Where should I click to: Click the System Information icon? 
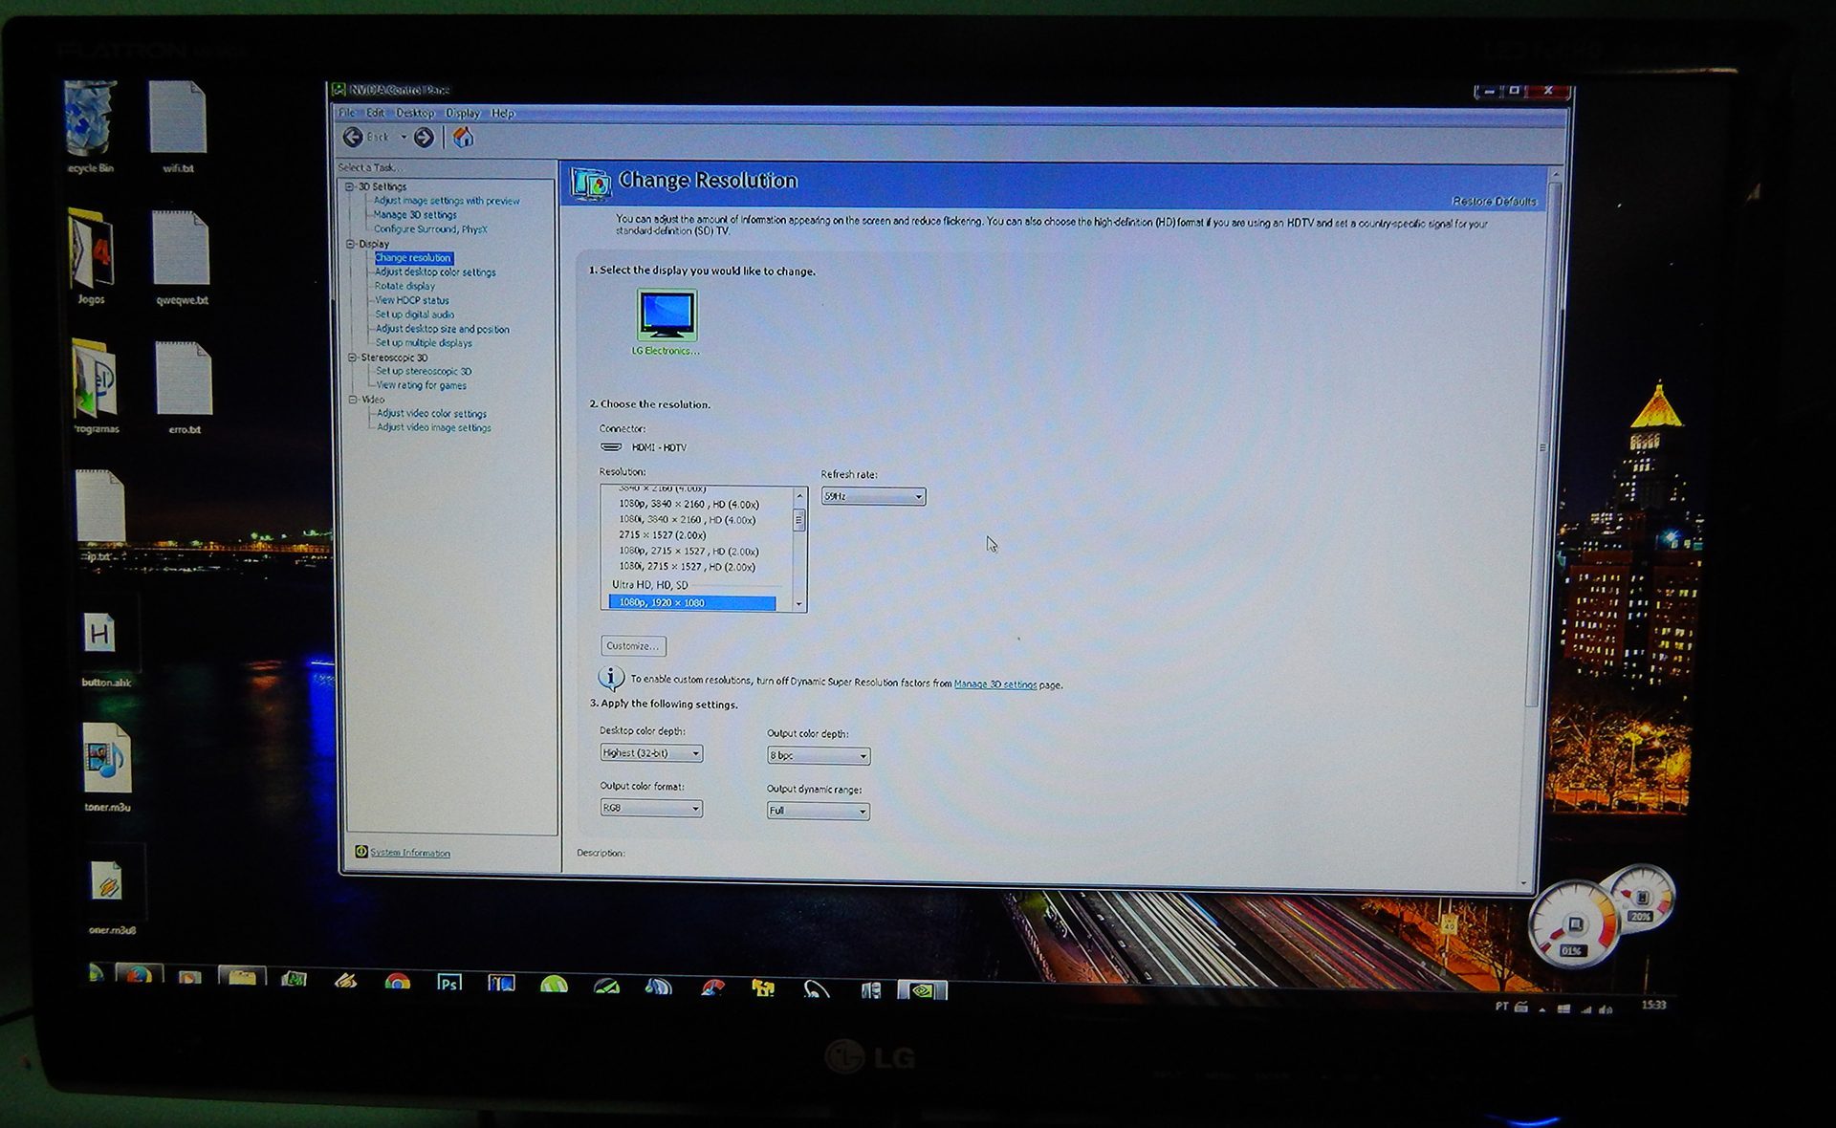pos(361,852)
